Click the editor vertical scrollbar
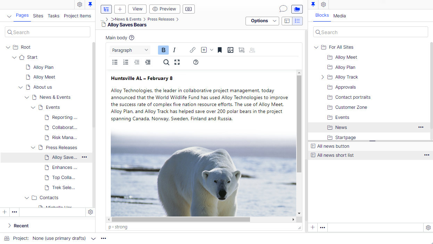This screenshot has height=244, width=433. pyautogui.click(x=299, y=124)
